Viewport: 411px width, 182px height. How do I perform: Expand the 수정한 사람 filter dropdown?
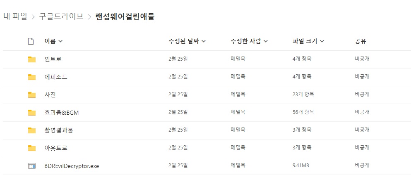[266, 41]
